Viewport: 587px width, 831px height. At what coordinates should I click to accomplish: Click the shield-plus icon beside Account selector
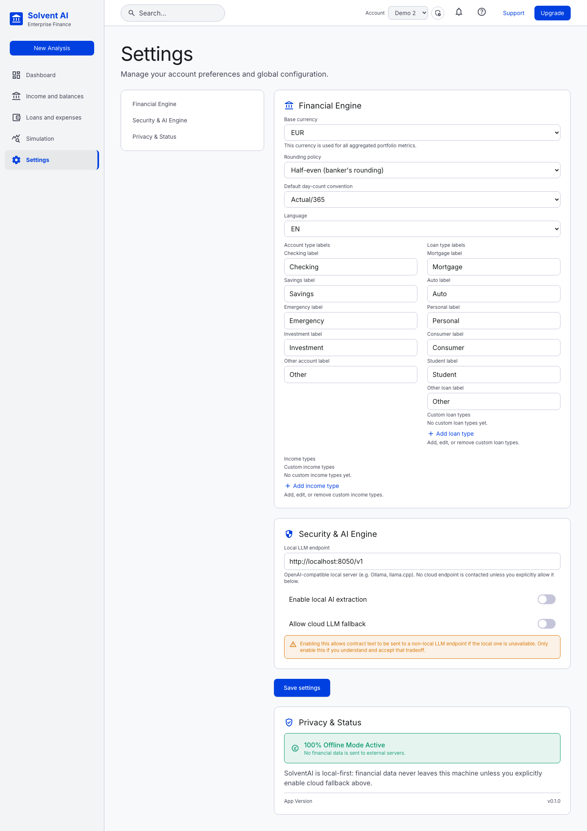coord(438,13)
